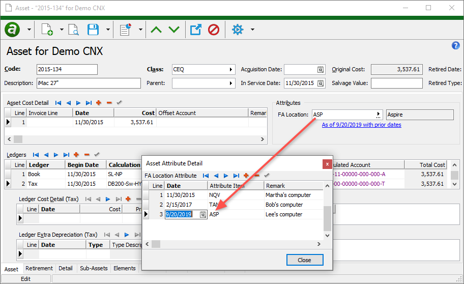
Task: Switch to the Sub-Assets tab
Action: tap(93, 268)
